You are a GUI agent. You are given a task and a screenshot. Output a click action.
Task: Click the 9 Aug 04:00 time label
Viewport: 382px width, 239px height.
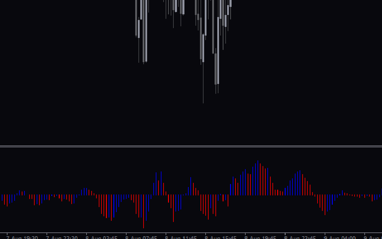point(340,238)
